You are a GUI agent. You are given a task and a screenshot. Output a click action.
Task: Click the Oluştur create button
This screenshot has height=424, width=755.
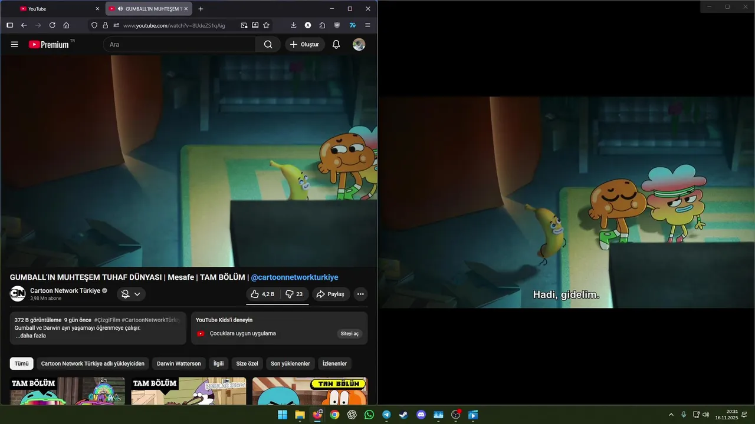click(304, 44)
